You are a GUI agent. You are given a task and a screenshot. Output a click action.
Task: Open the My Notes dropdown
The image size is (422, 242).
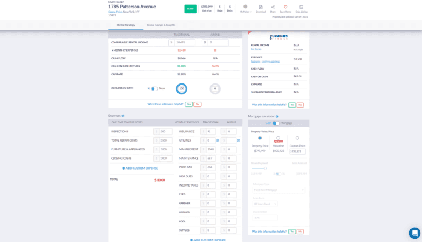[x=245, y=8]
